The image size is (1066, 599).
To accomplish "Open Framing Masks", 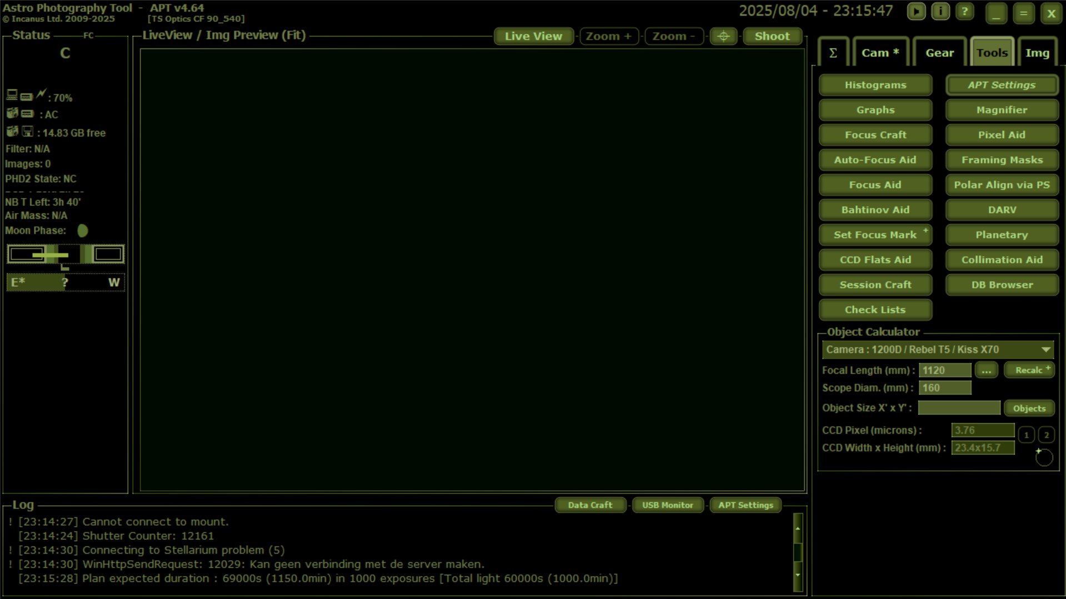I will tap(1002, 160).
